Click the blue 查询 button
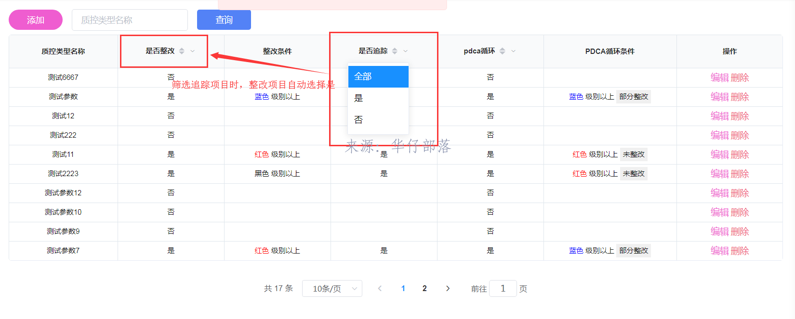 (224, 20)
